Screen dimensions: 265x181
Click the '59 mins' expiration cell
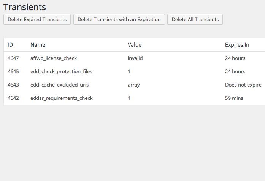point(234,98)
